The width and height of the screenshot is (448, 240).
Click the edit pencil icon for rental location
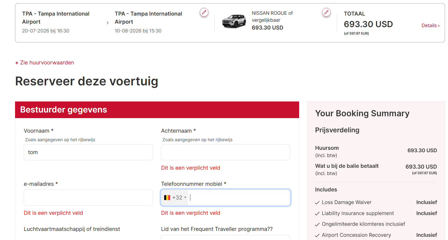pos(204,12)
